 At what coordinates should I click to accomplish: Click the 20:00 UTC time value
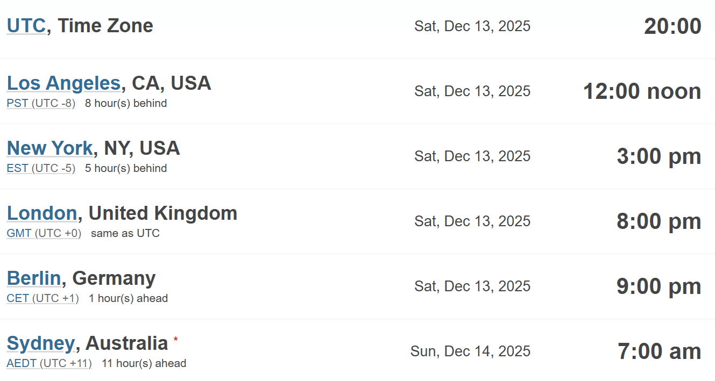point(672,26)
